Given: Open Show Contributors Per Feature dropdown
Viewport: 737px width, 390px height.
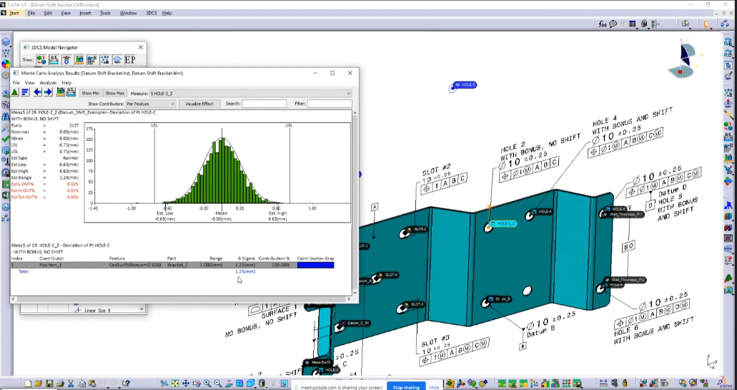Looking at the screenshot, I should (150, 104).
